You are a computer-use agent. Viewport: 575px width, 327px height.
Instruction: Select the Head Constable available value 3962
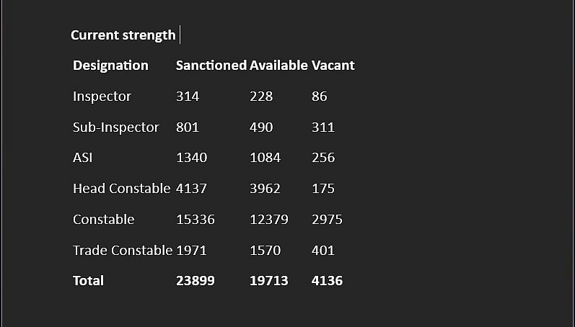265,189
